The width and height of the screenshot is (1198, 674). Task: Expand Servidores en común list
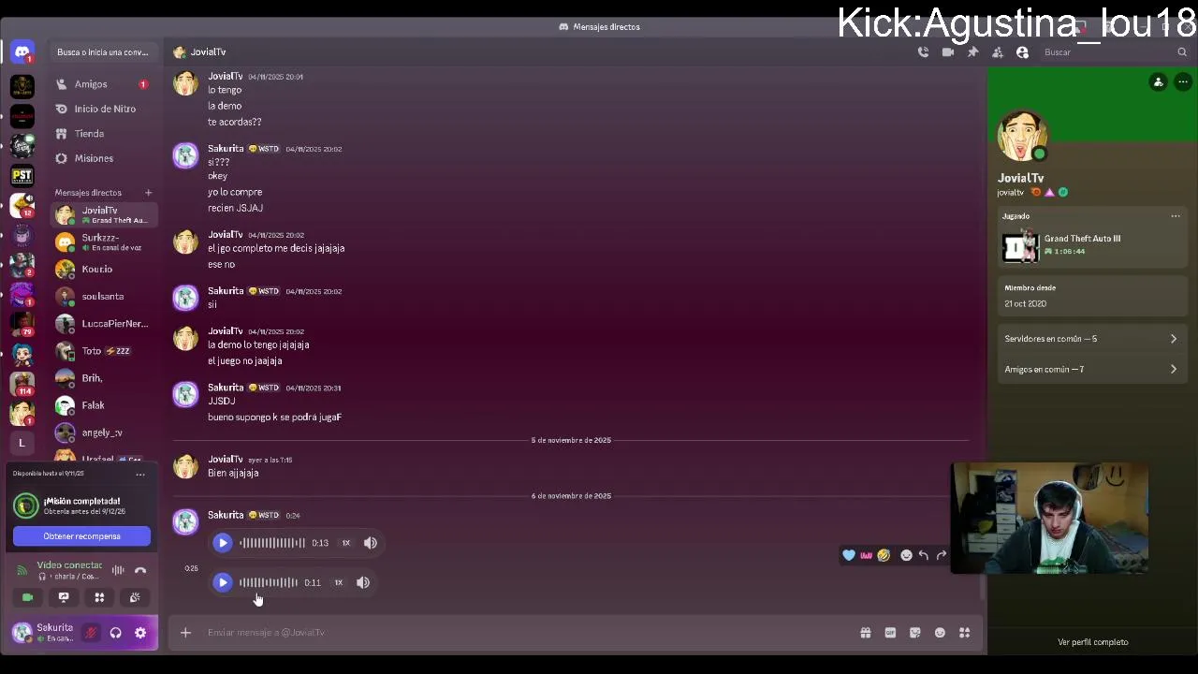click(x=1090, y=339)
